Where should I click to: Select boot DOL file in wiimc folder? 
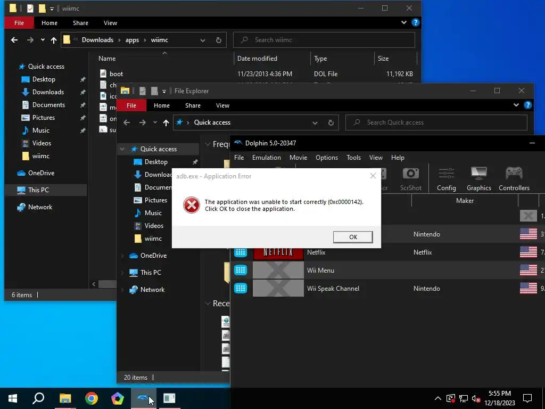[257, 73]
